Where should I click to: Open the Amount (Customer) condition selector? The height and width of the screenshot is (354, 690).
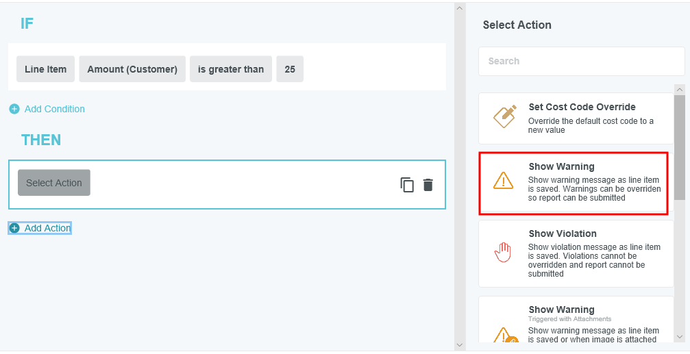coord(132,69)
